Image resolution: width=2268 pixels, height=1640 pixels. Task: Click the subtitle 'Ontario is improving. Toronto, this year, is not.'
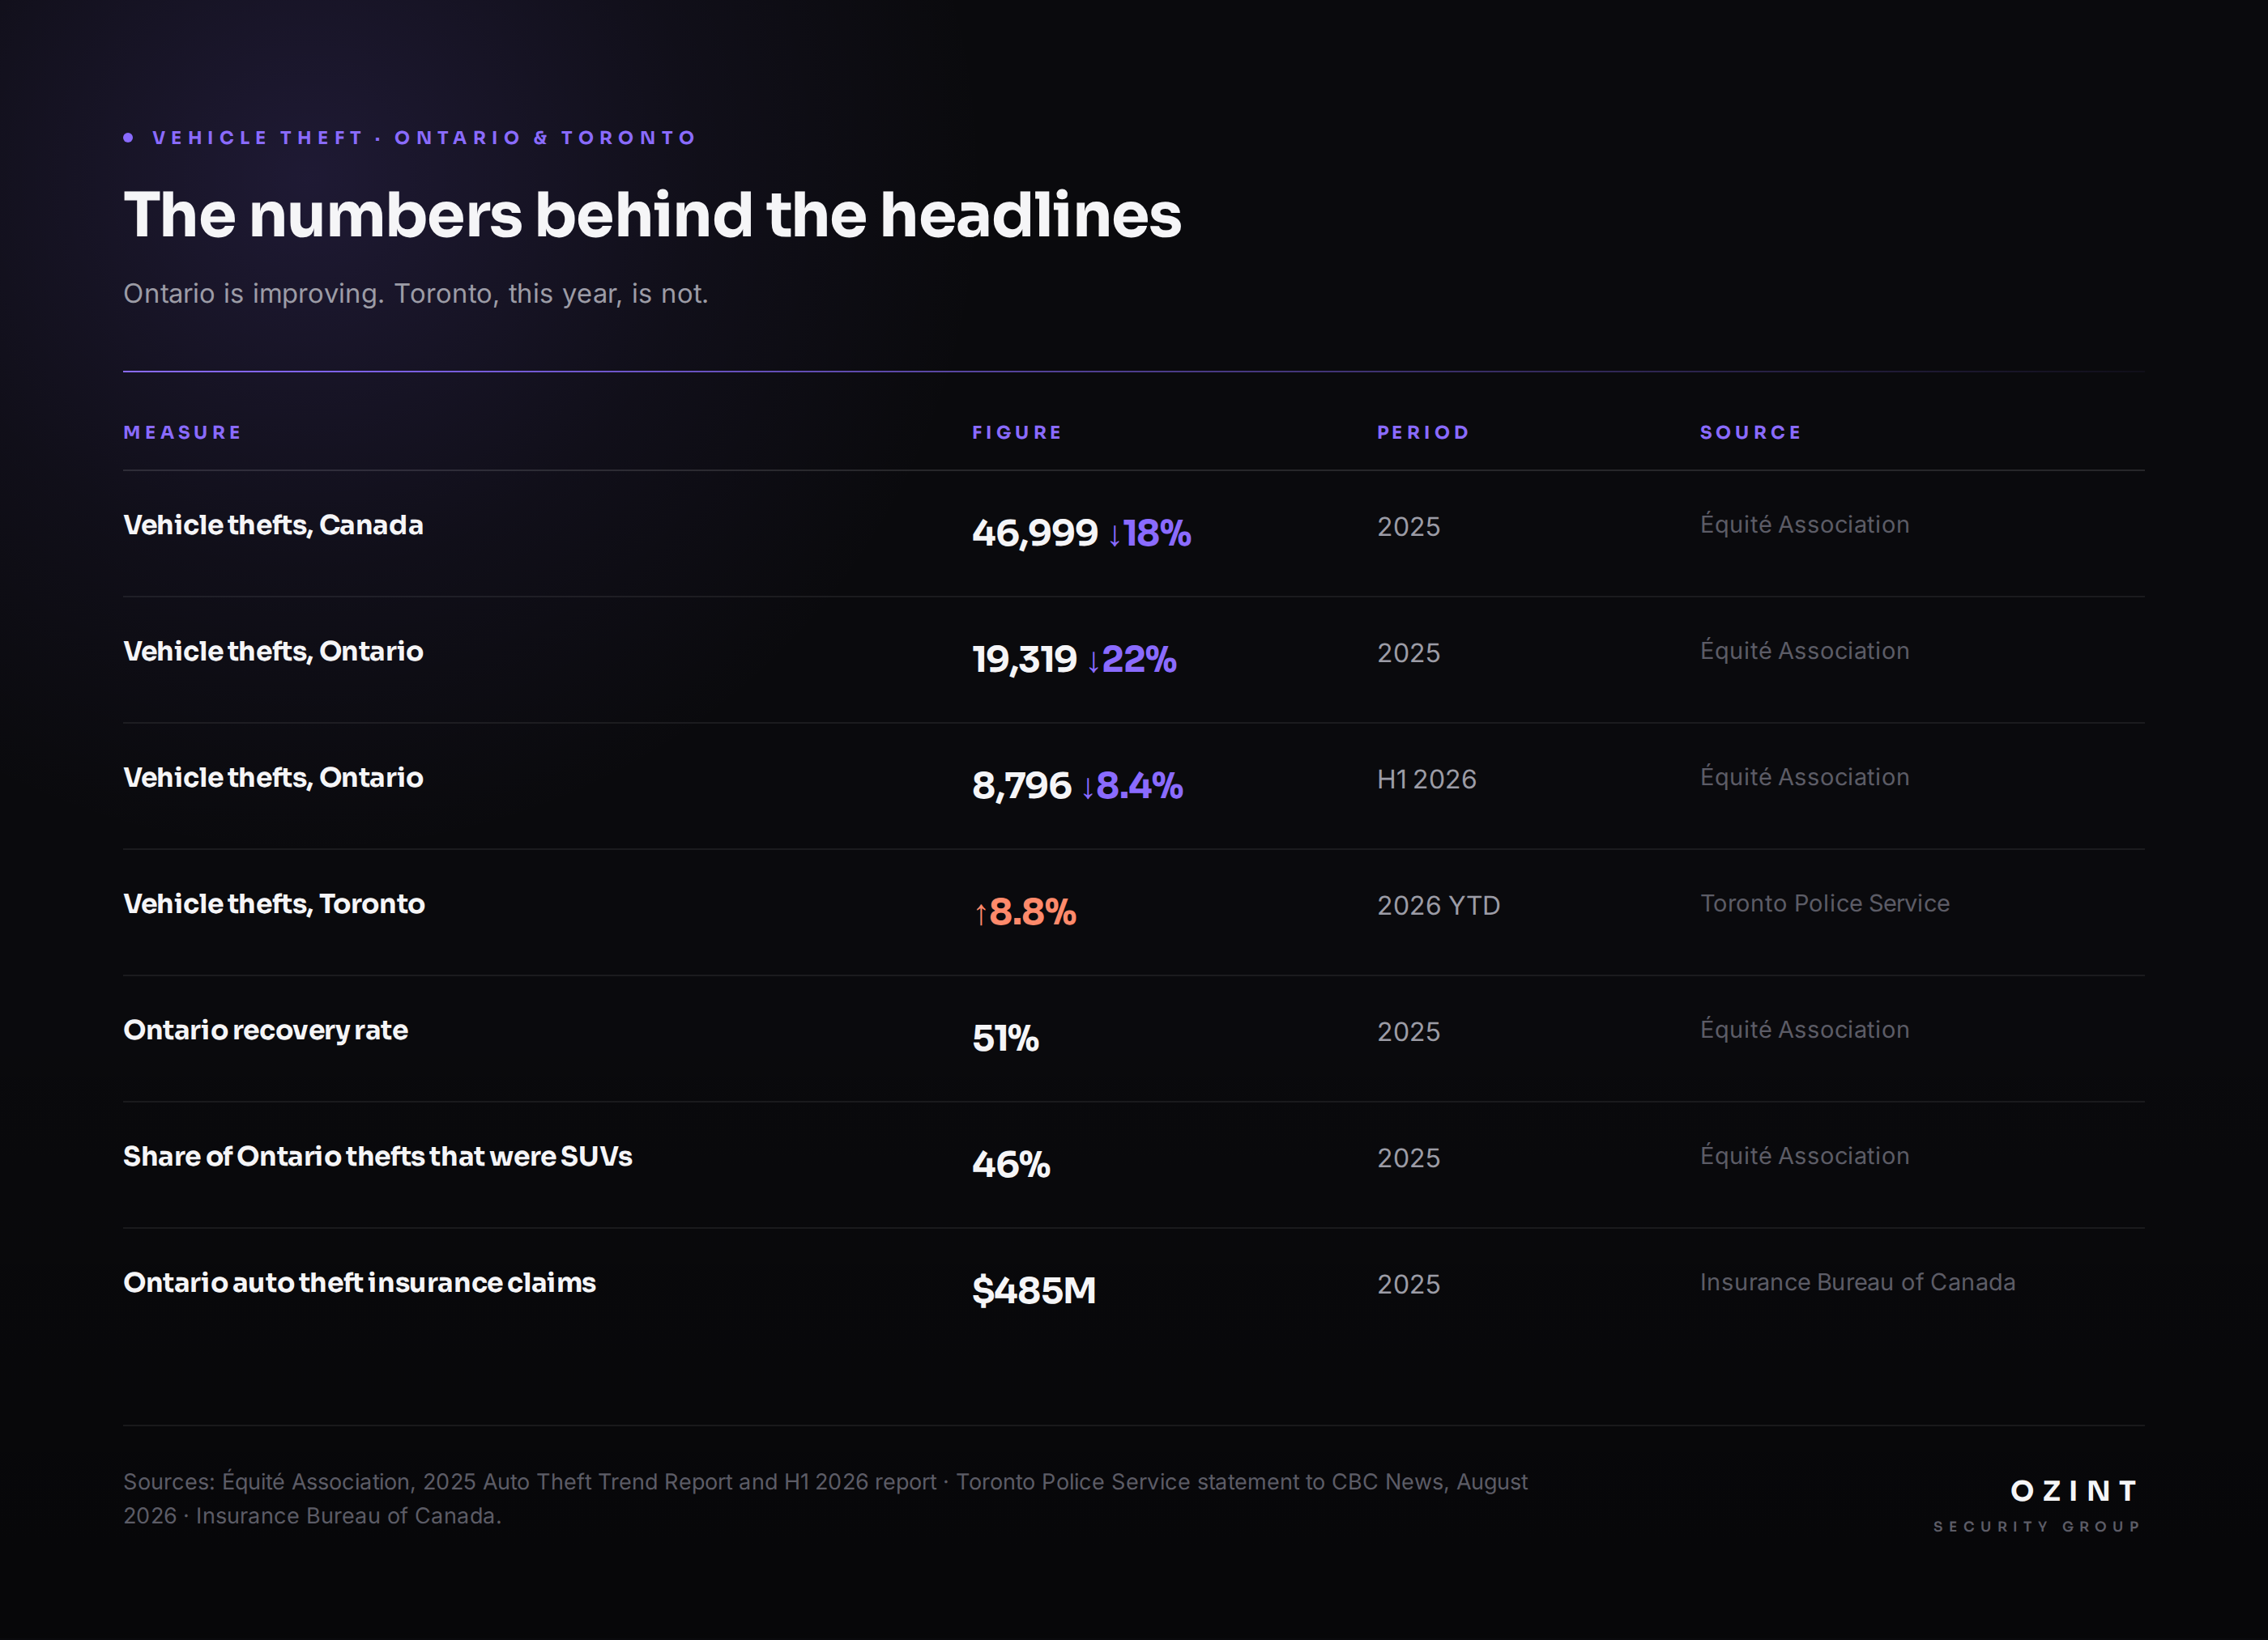point(416,294)
